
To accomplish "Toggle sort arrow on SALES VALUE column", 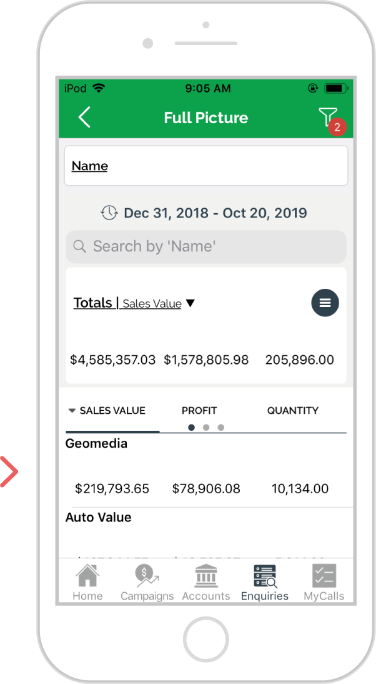I will coord(72,411).
